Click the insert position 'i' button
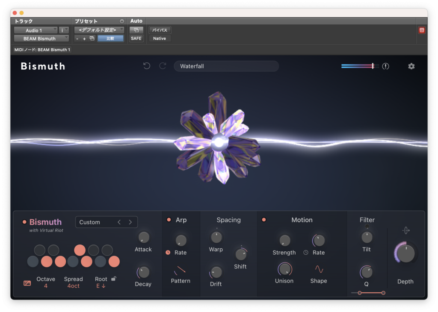The height and width of the screenshot is (312, 438). (x=64, y=30)
